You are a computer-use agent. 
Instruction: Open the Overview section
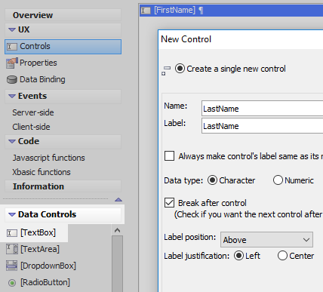(63, 15)
